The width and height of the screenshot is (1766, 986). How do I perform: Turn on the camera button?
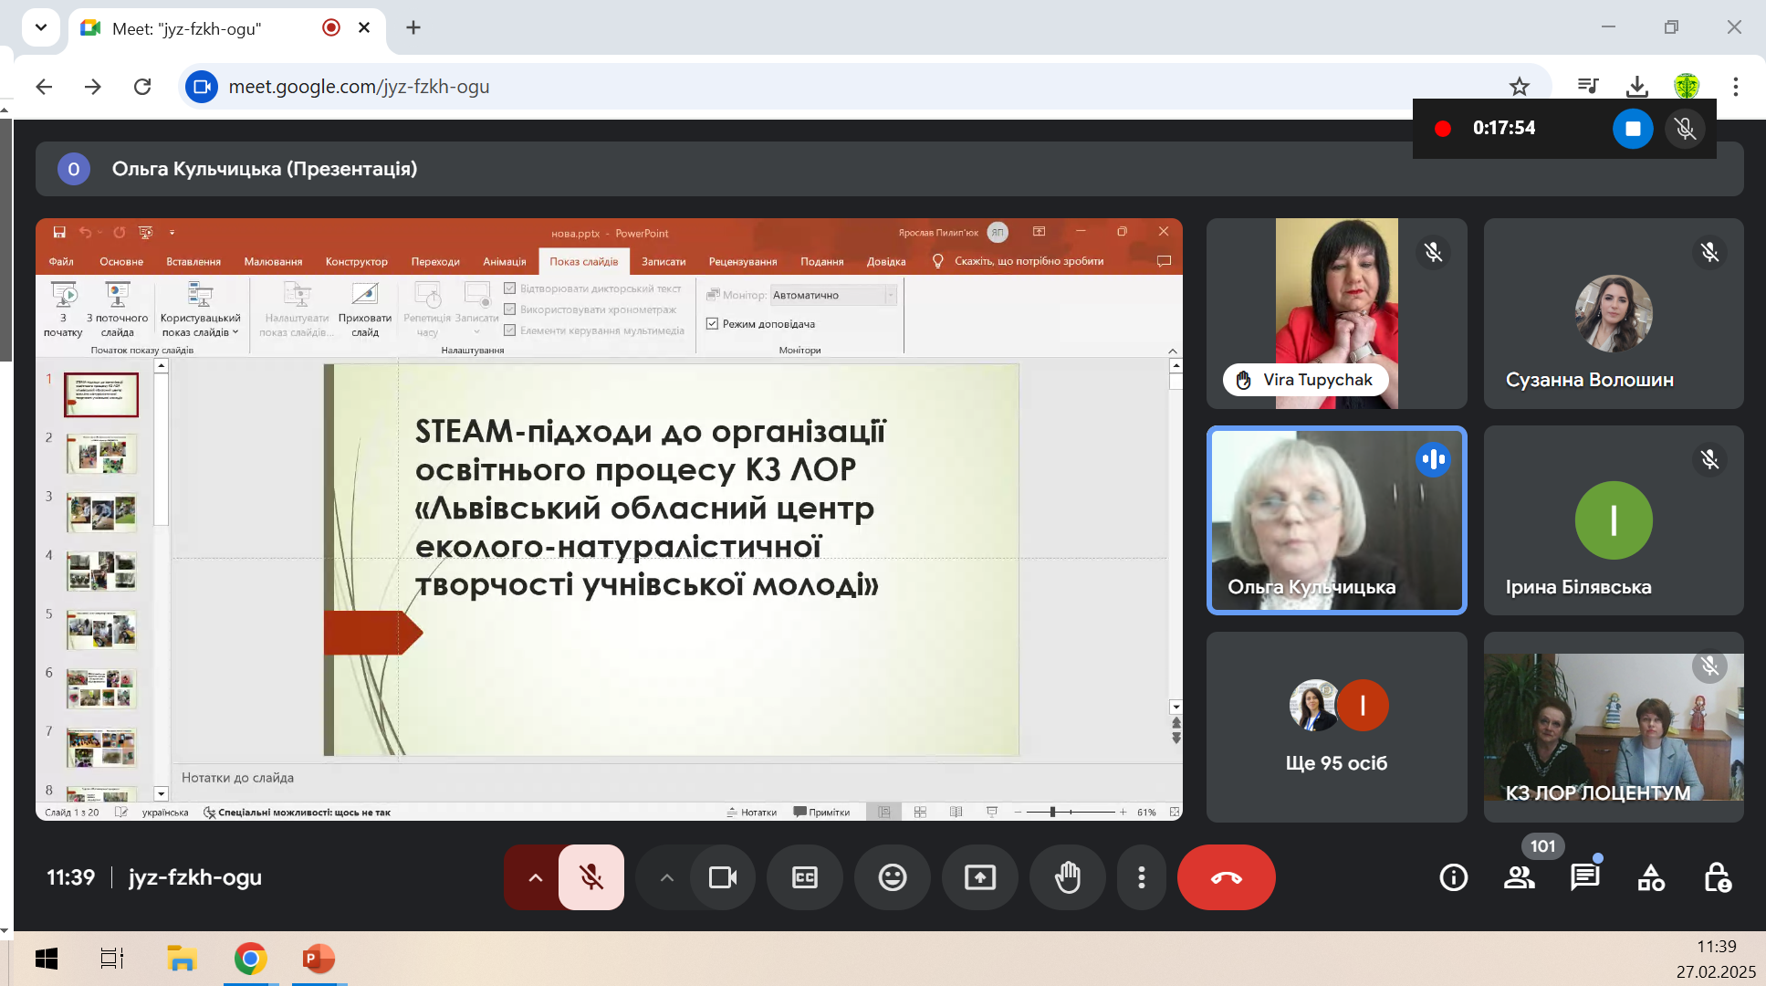723,877
